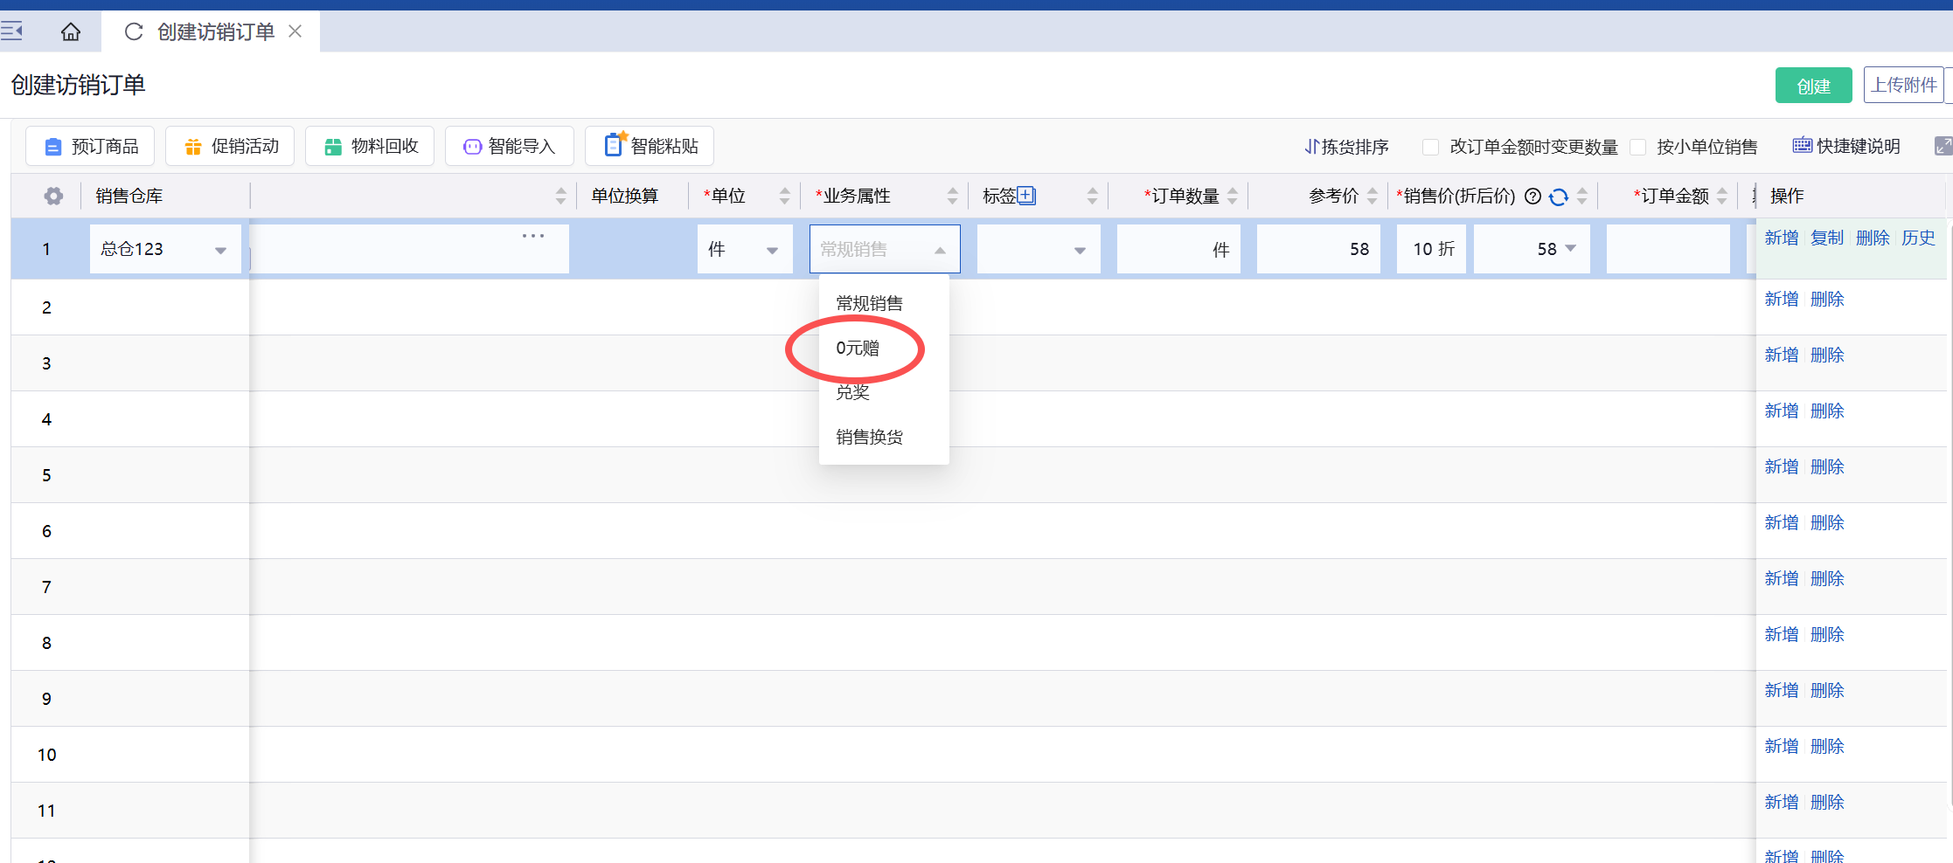The image size is (1953, 863).
Task: Sort by the 订单金额 column
Action: [x=1721, y=196]
